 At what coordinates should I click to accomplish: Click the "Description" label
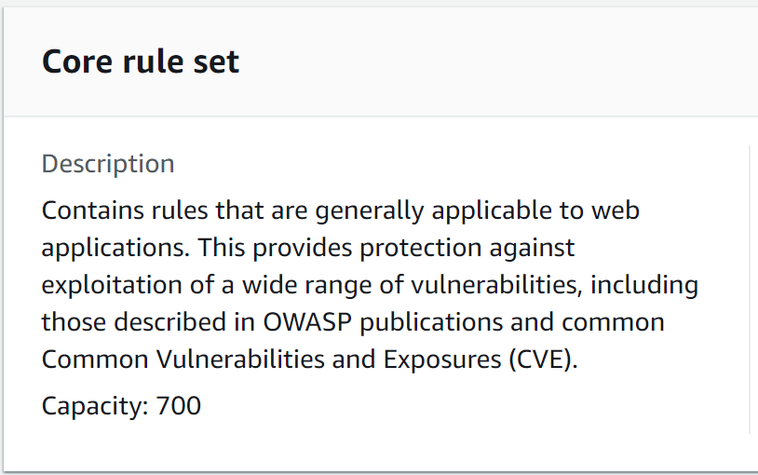(x=108, y=164)
